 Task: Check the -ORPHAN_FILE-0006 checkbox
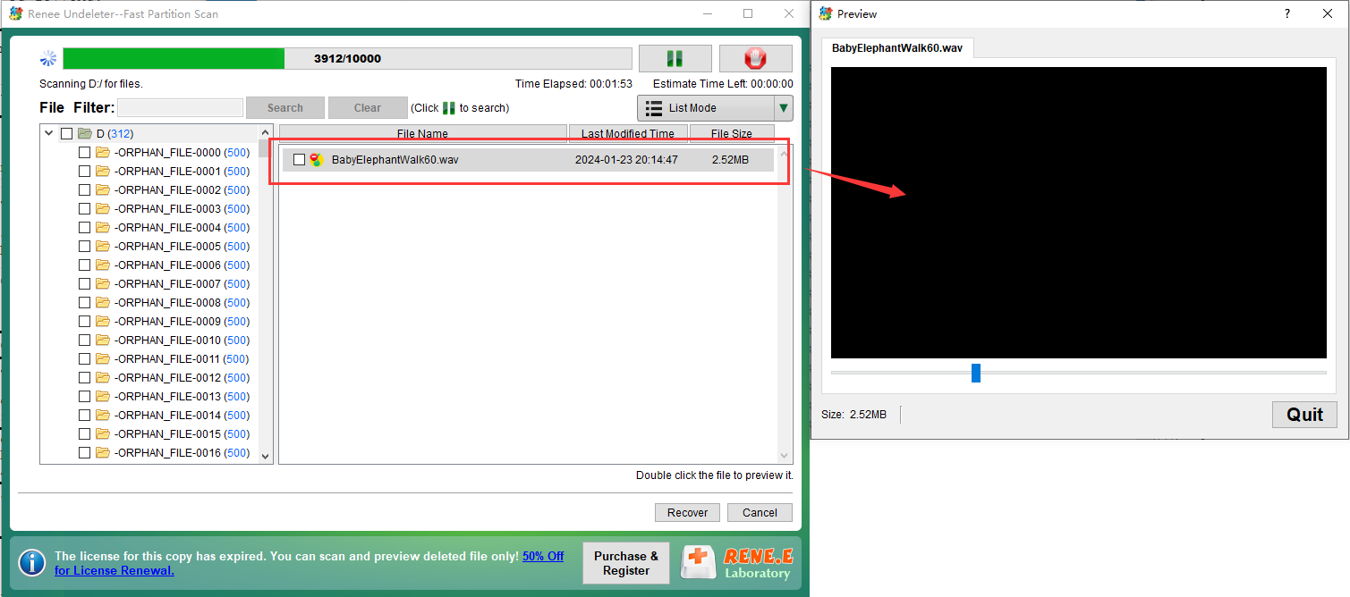84,265
